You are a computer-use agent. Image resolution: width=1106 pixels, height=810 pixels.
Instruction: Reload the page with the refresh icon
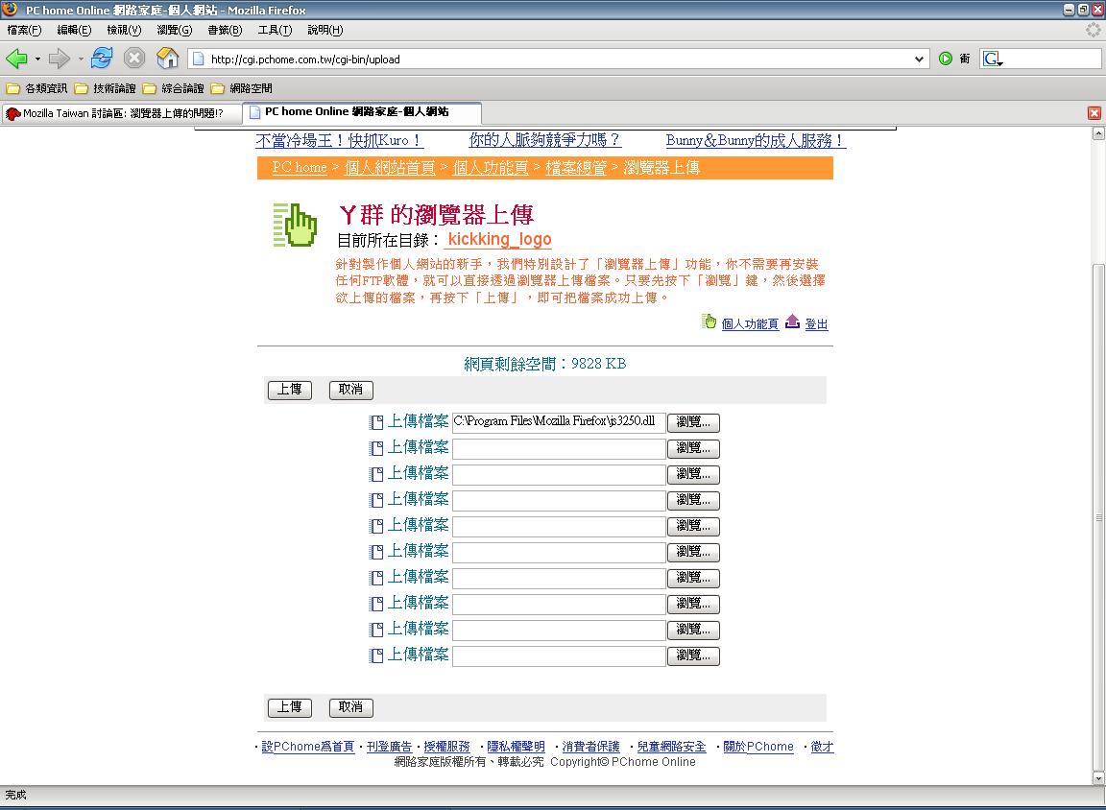[x=102, y=59]
